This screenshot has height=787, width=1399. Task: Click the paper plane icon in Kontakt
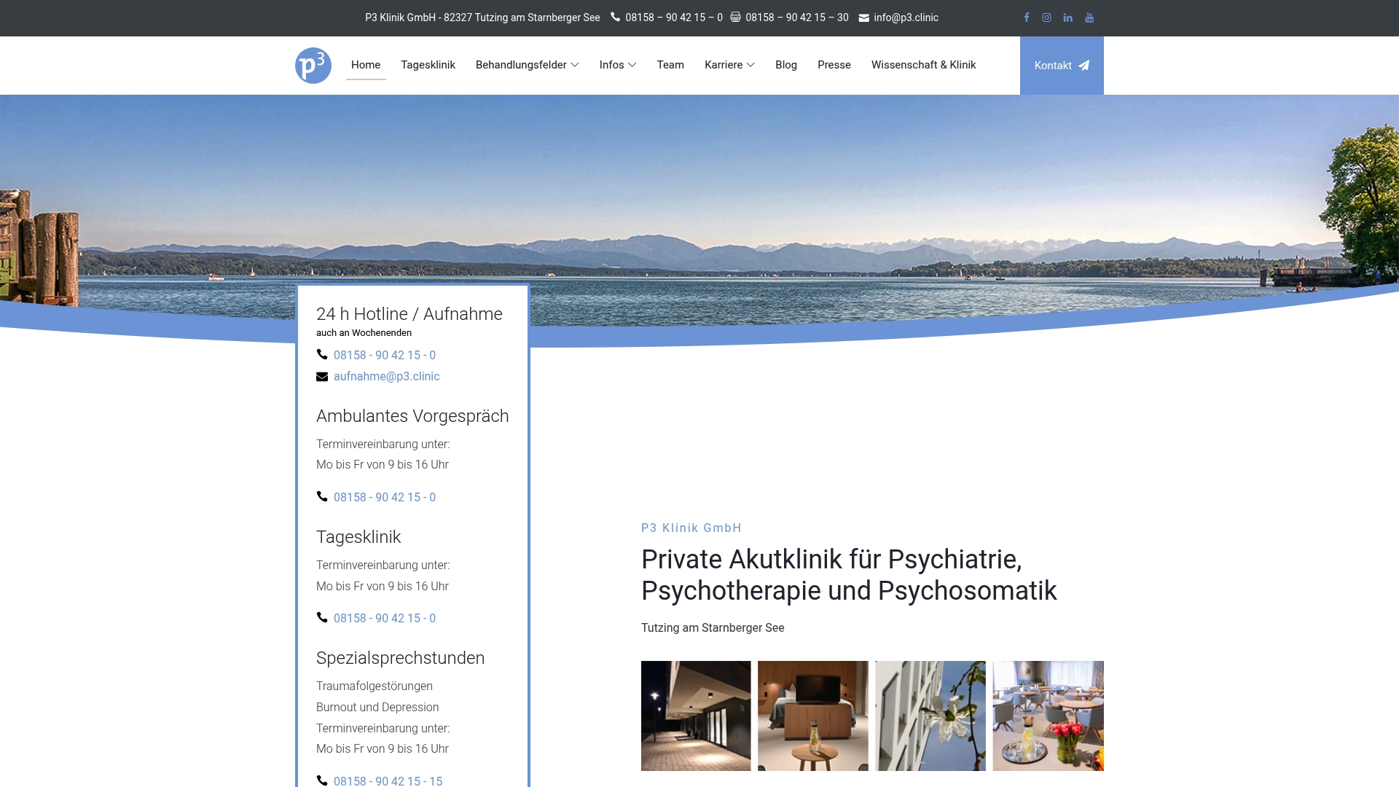tap(1084, 66)
